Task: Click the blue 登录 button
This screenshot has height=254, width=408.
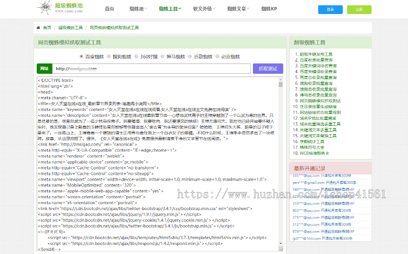Action: click(330, 10)
